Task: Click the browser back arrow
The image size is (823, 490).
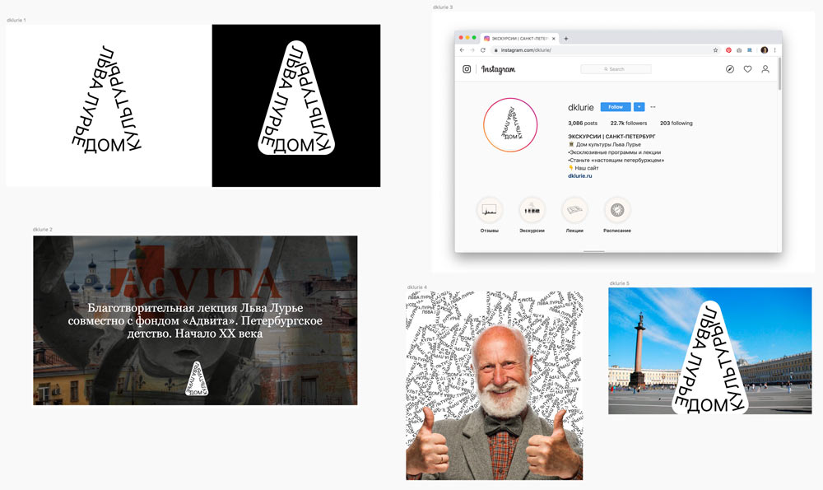Action: point(462,50)
